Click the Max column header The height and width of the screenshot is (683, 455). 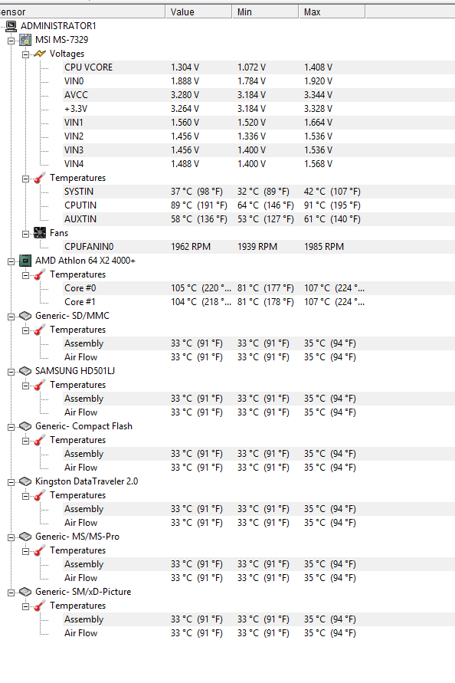(332, 11)
